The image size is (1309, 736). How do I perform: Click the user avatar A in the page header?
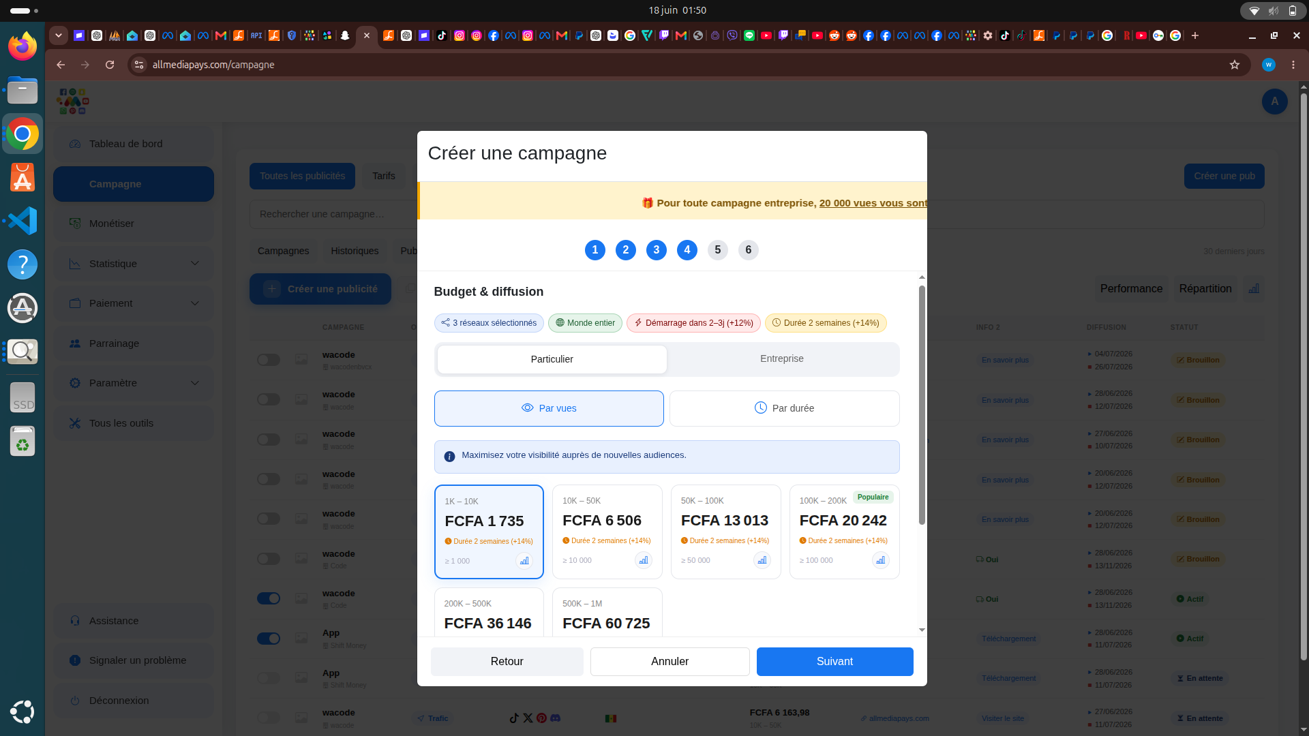coord(1275,102)
